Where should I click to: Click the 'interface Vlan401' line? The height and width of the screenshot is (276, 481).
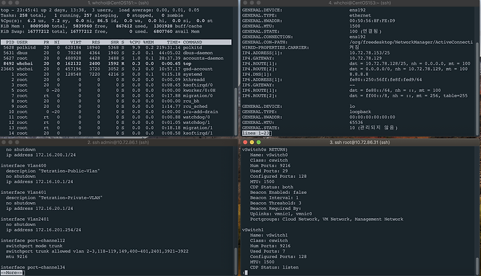click(x=23, y=192)
